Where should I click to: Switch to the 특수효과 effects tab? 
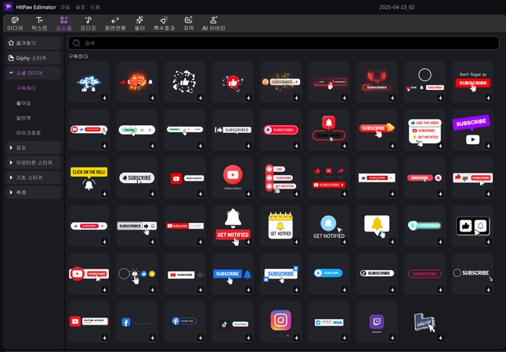[x=164, y=23]
